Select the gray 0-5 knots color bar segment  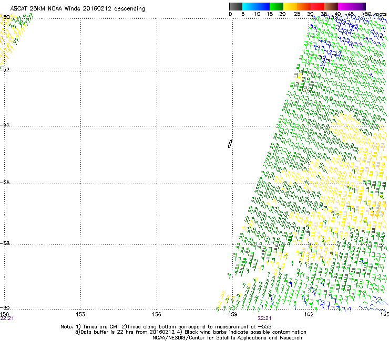click(x=236, y=6)
